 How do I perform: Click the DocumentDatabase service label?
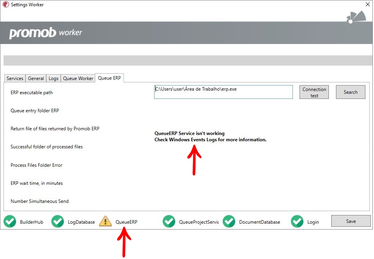tap(260, 222)
